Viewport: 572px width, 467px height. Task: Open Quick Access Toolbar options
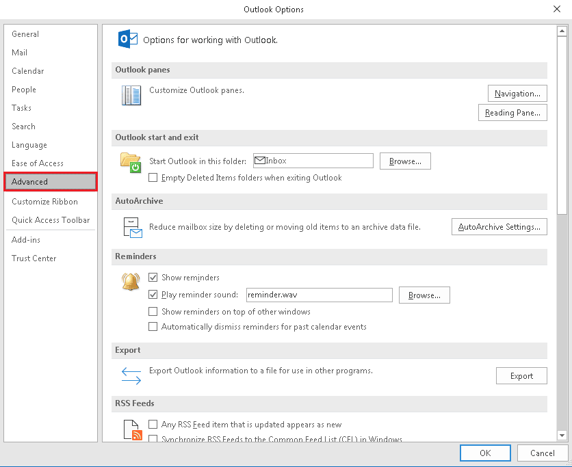coord(51,220)
